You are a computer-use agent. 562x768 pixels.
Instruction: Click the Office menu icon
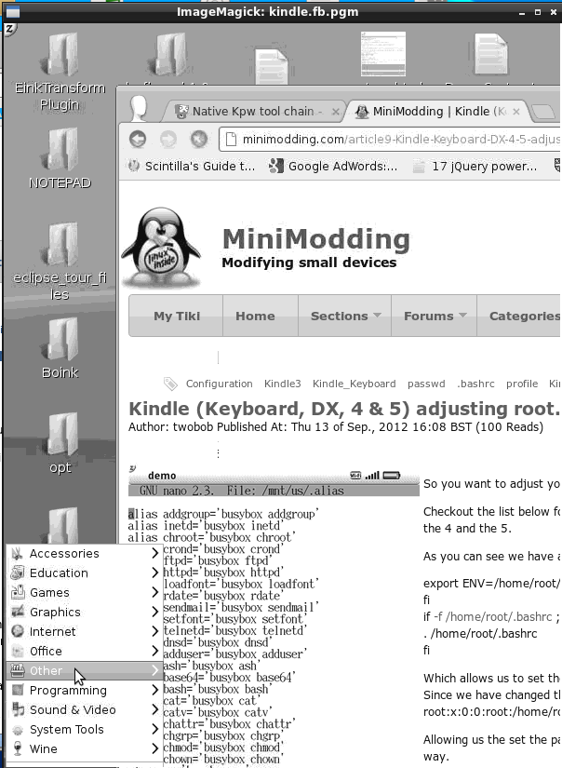coord(18,651)
